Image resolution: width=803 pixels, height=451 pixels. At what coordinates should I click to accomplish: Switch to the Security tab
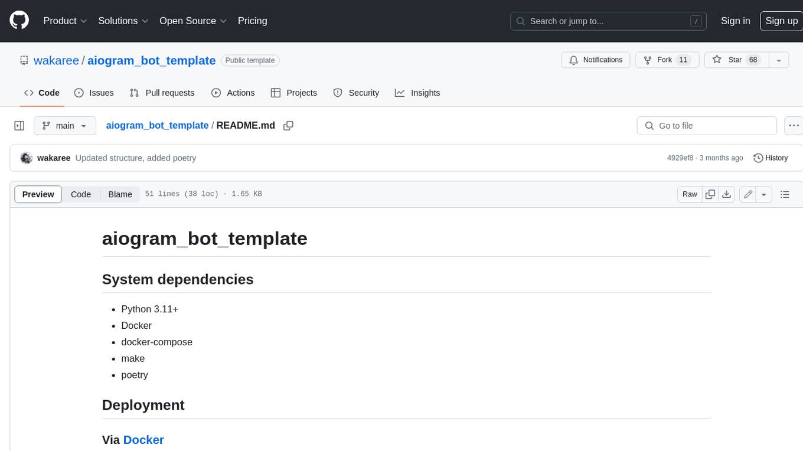(356, 93)
